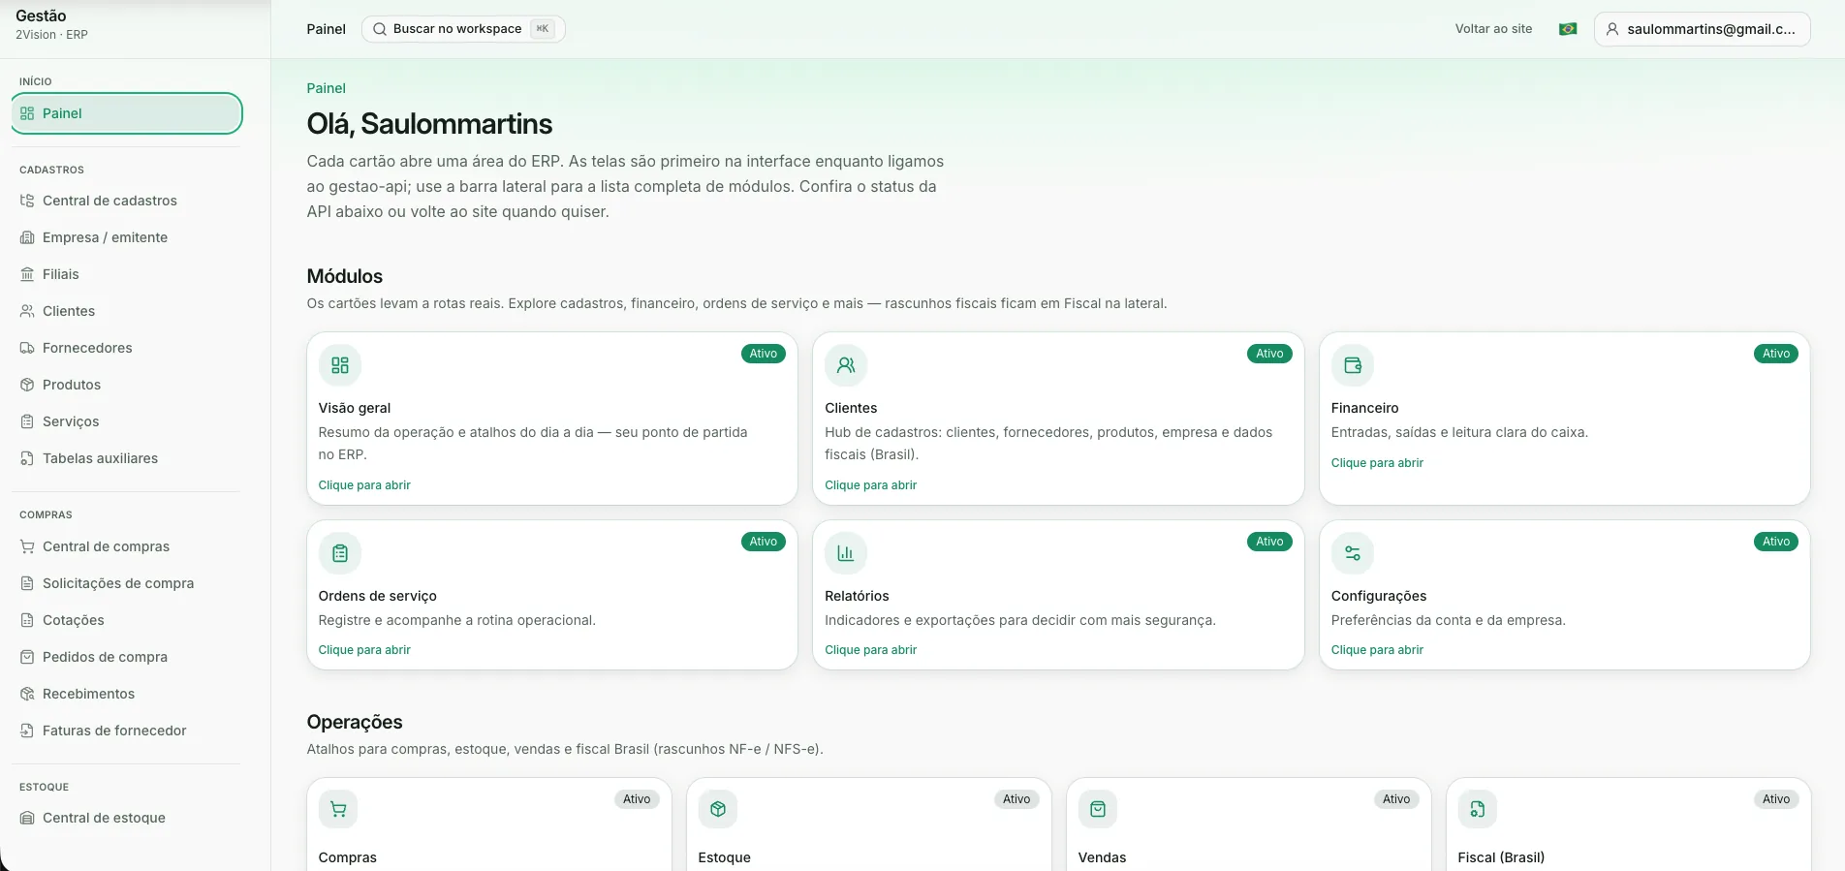Select Produtos from the sidebar
Image resolution: width=1845 pixels, height=871 pixels.
click(x=127, y=385)
